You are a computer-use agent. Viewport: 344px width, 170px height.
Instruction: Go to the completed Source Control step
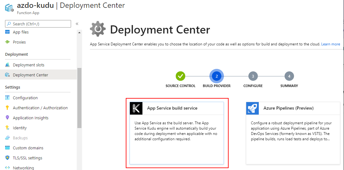tap(180, 76)
